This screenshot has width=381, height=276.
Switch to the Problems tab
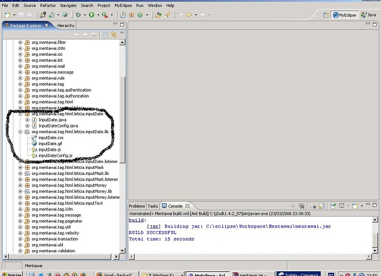[x=137, y=206]
